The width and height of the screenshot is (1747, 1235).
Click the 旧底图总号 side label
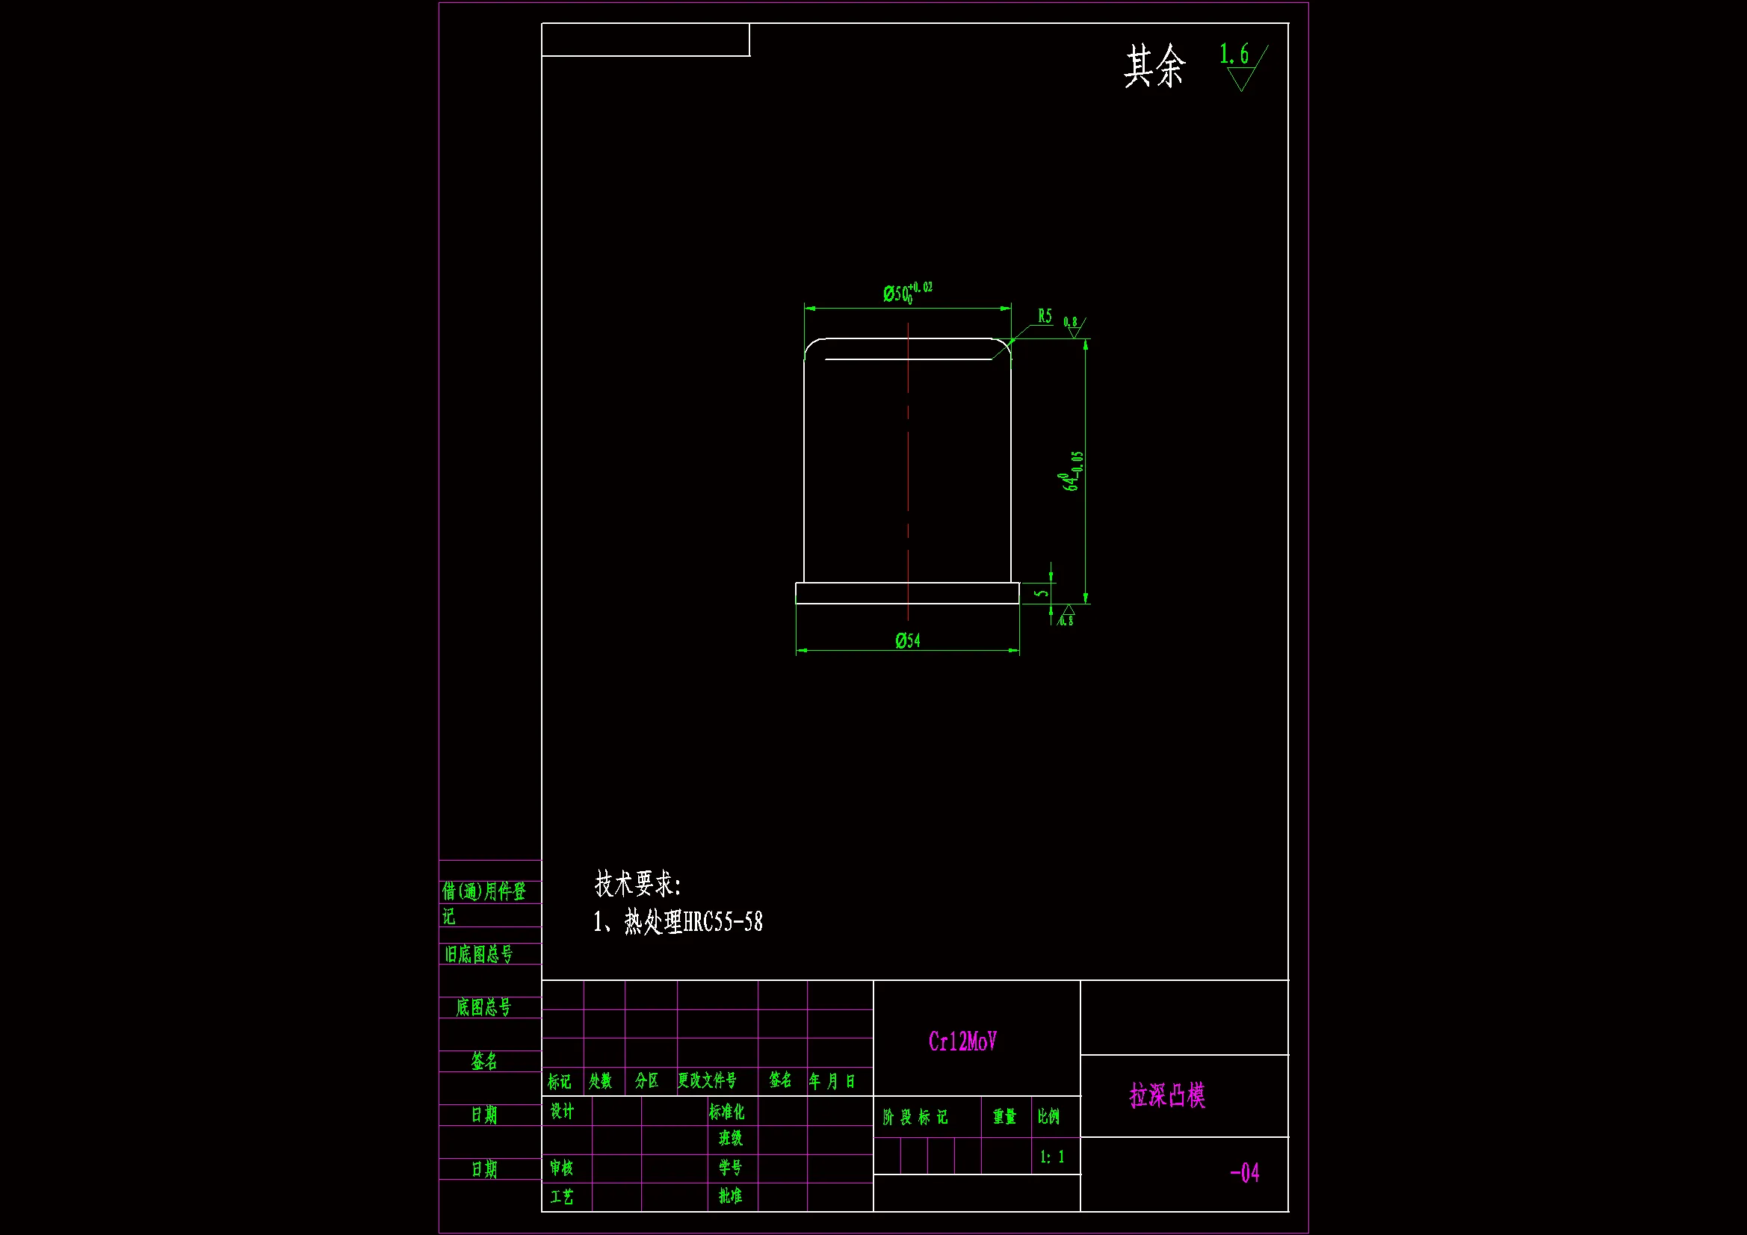click(479, 954)
